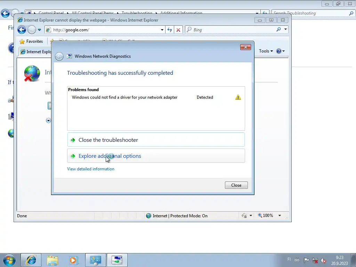Click Search Troubleshooting field in Control Panel

click(310, 13)
